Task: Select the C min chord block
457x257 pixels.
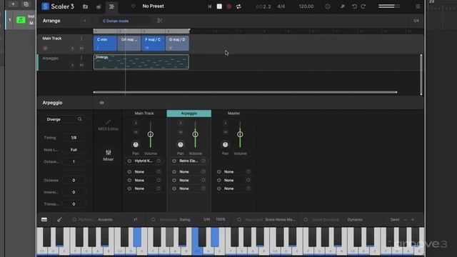Action: 105,43
